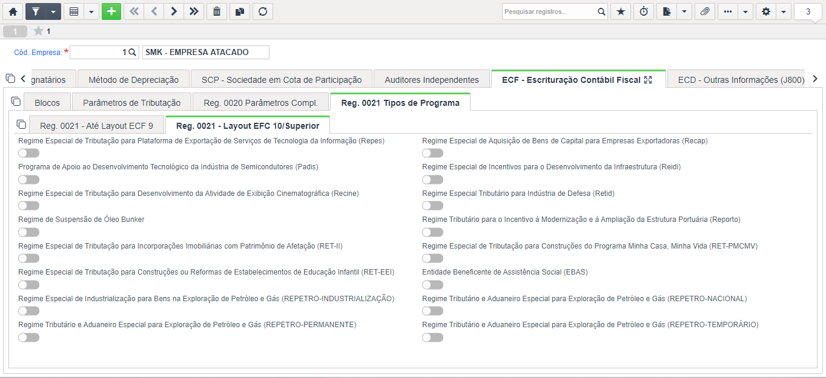Image resolution: width=826 pixels, height=378 pixels.
Task: Delete the record using the trash icon
Action: pos(217,11)
